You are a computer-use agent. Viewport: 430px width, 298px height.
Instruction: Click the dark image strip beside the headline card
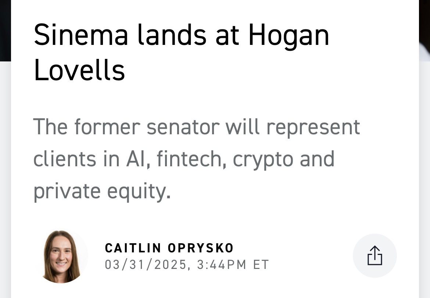point(5,29)
